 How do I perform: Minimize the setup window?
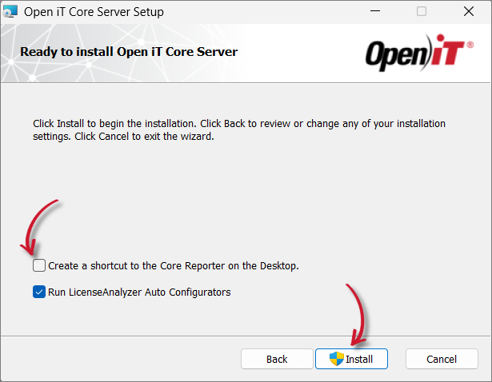[x=375, y=12]
